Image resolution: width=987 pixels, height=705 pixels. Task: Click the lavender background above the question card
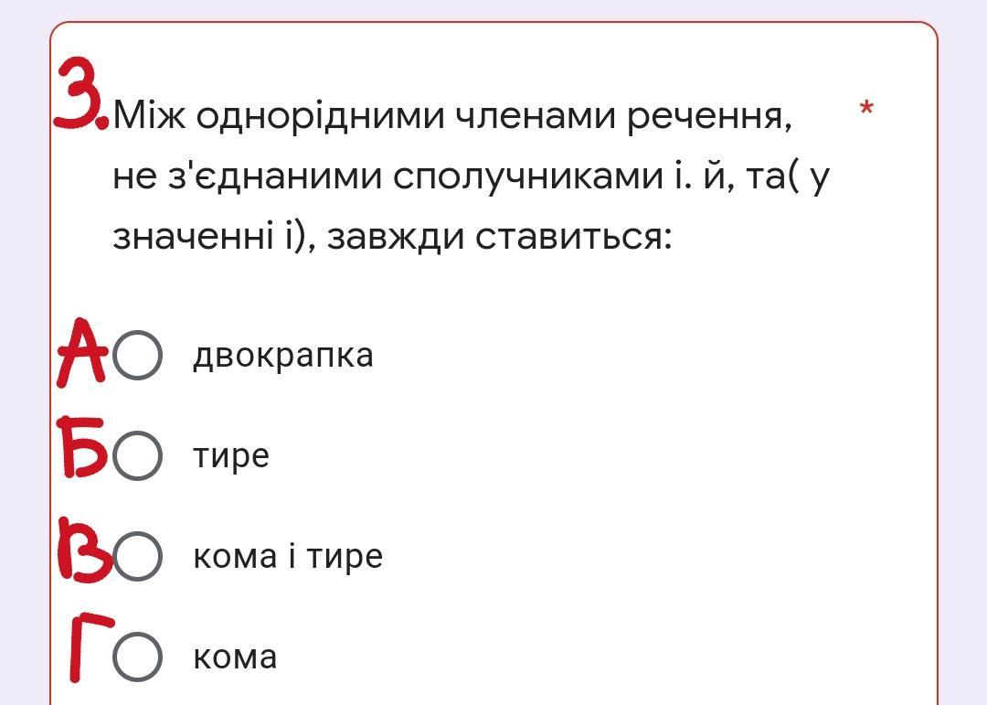pyautogui.click(x=493, y=9)
